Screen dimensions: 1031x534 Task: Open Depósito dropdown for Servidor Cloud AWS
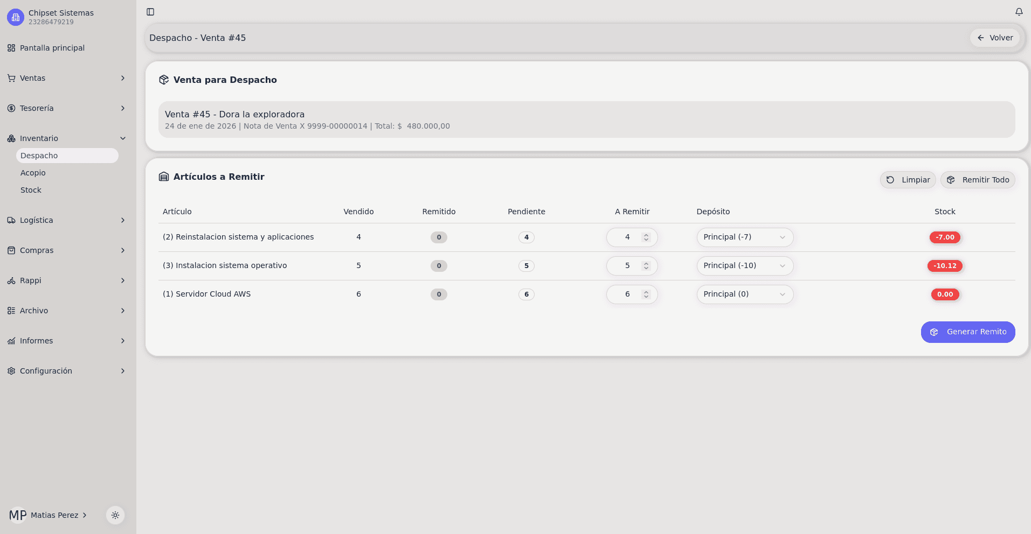[744, 294]
